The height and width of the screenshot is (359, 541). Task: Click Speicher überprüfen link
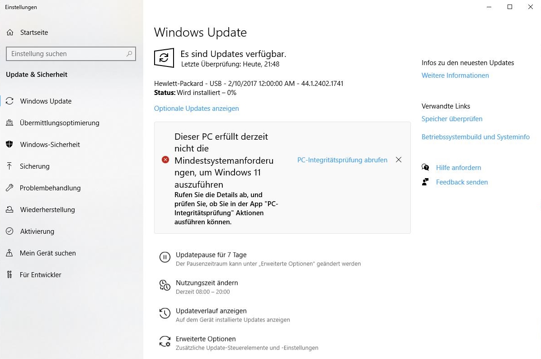tap(452, 119)
